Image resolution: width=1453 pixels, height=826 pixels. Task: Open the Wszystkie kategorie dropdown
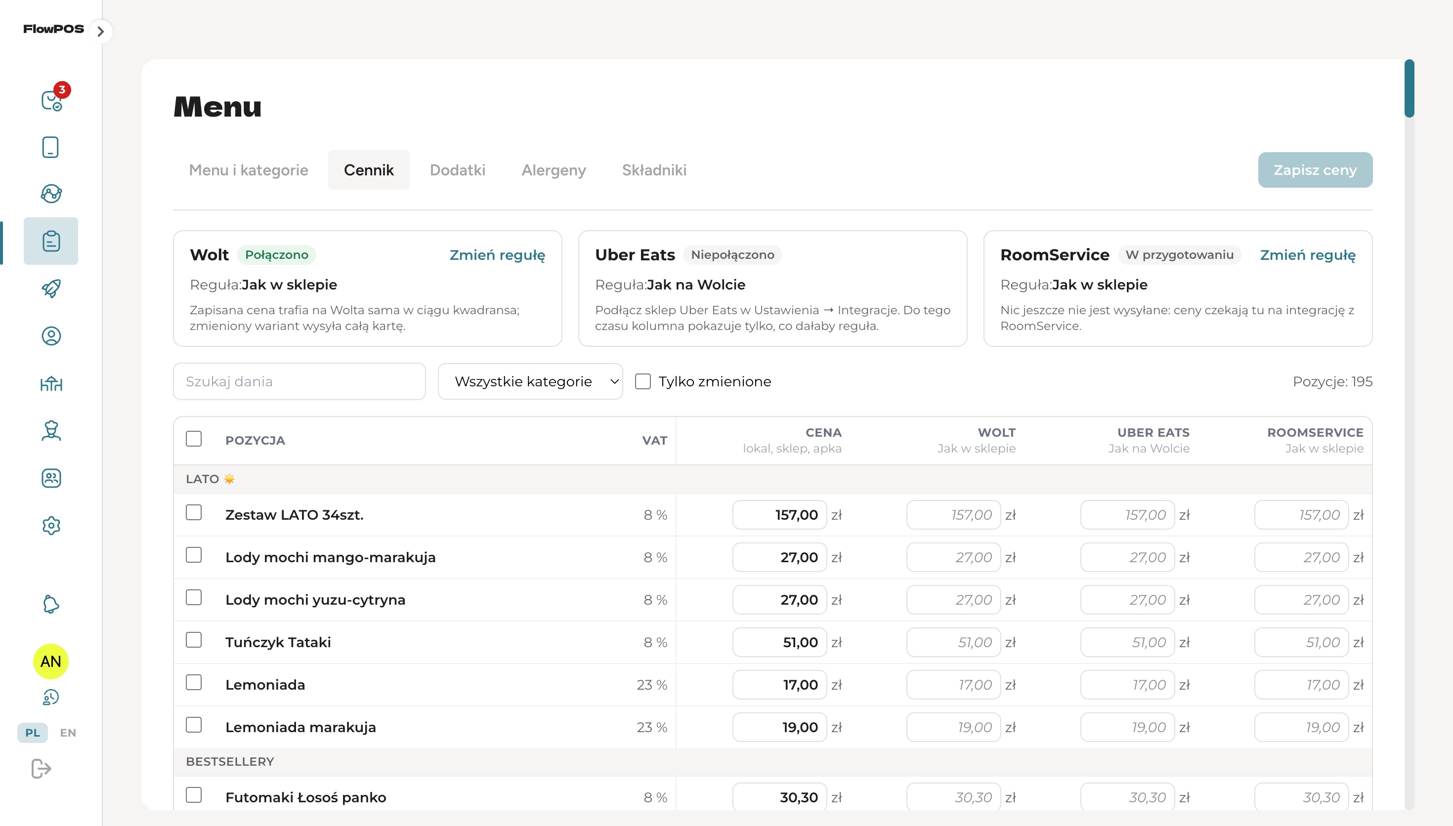[x=530, y=381]
